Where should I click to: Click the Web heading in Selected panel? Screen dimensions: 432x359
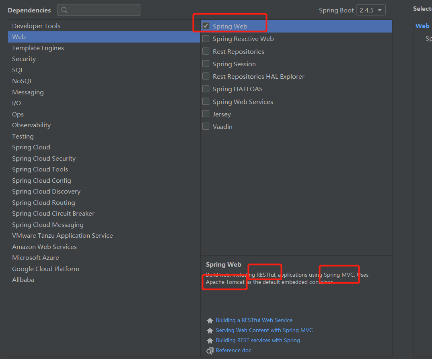(x=422, y=26)
